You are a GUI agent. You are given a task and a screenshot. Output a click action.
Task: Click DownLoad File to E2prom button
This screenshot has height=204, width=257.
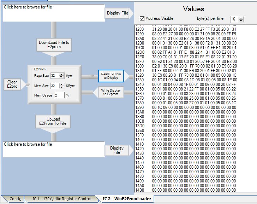click(54, 45)
